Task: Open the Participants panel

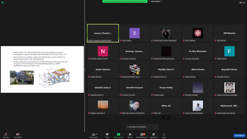Action: tap(94, 135)
